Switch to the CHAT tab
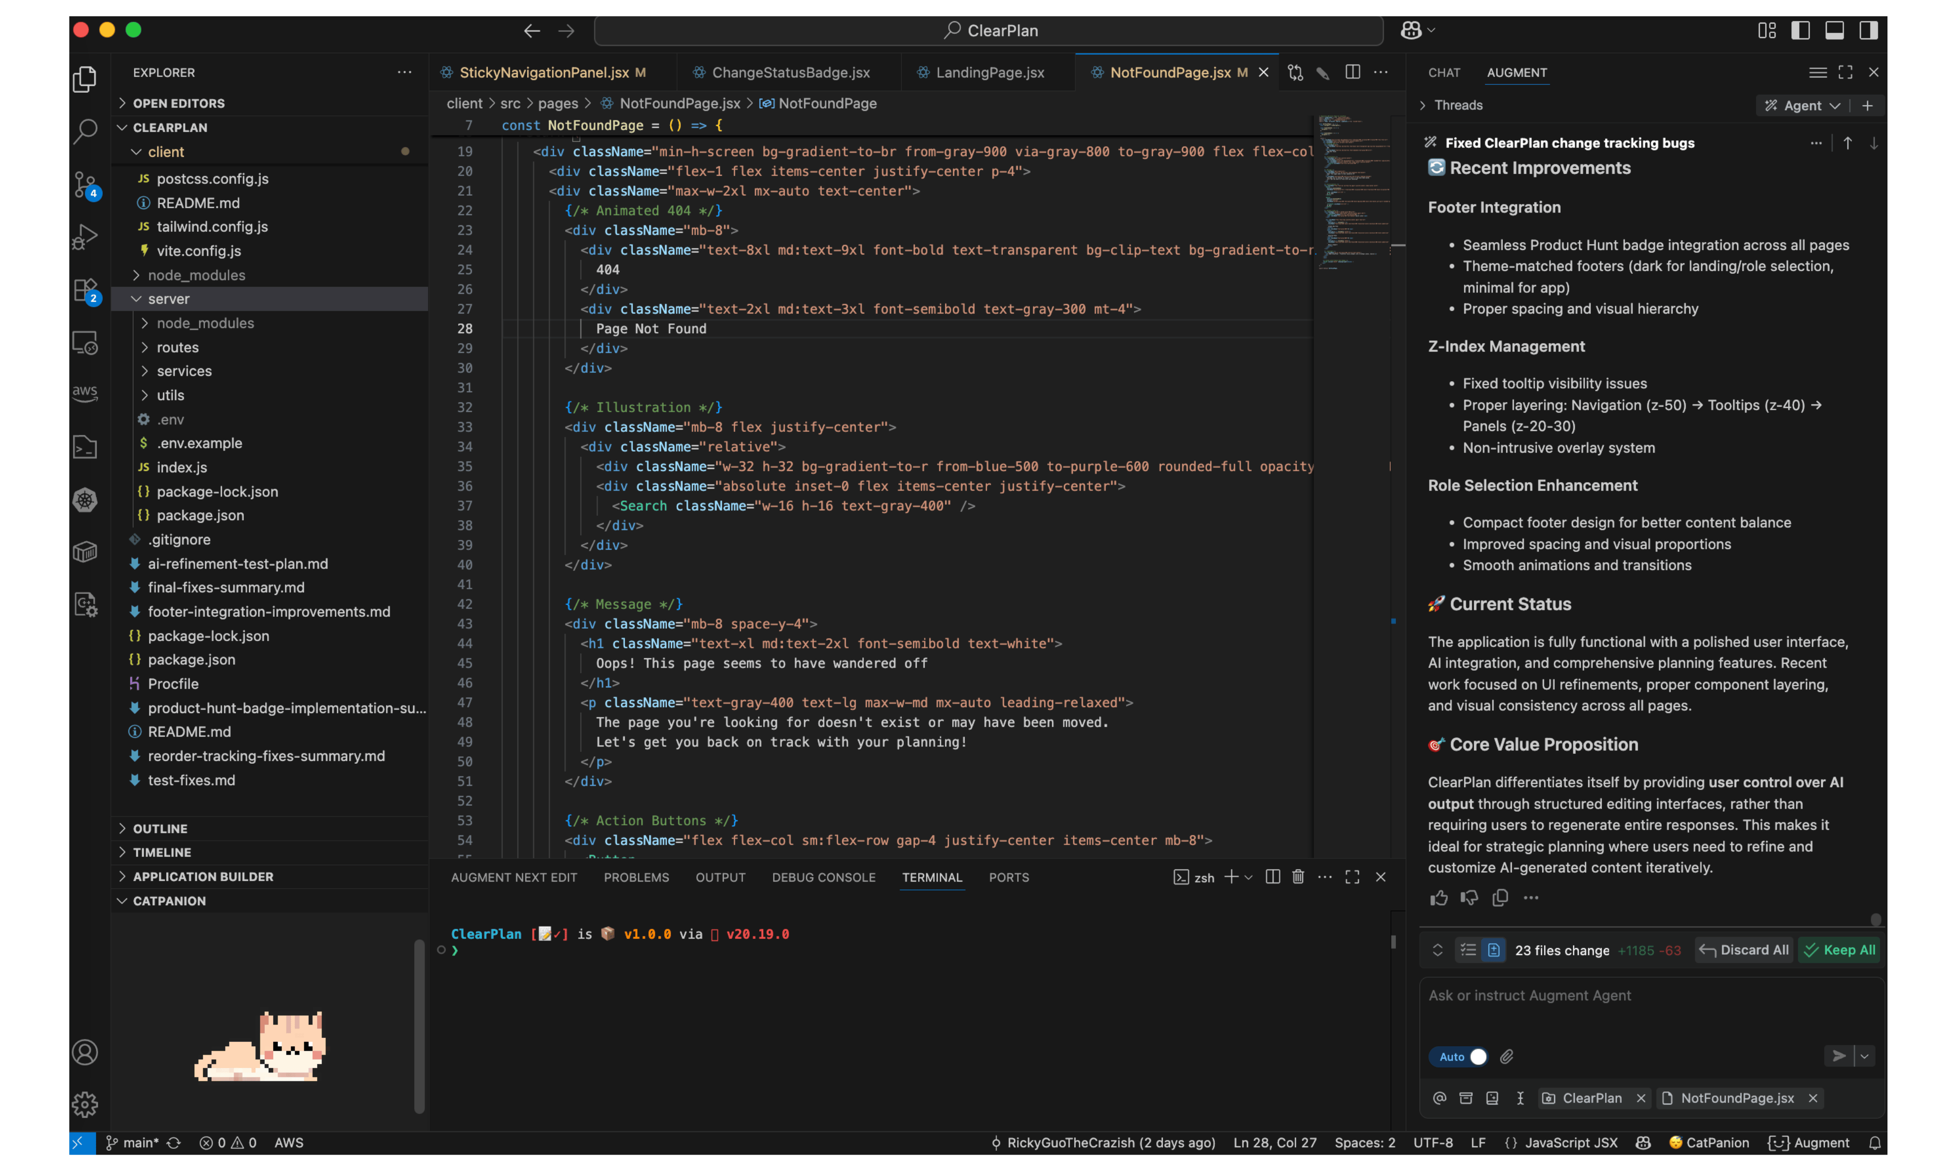 [x=1444, y=72]
